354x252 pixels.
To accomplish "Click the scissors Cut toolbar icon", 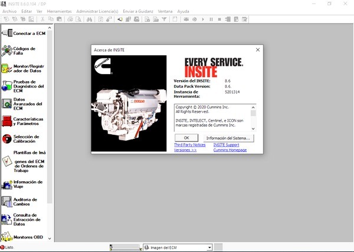I will pos(42,19).
